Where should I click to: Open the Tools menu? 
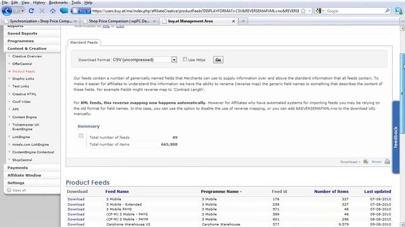coord(76,3)
